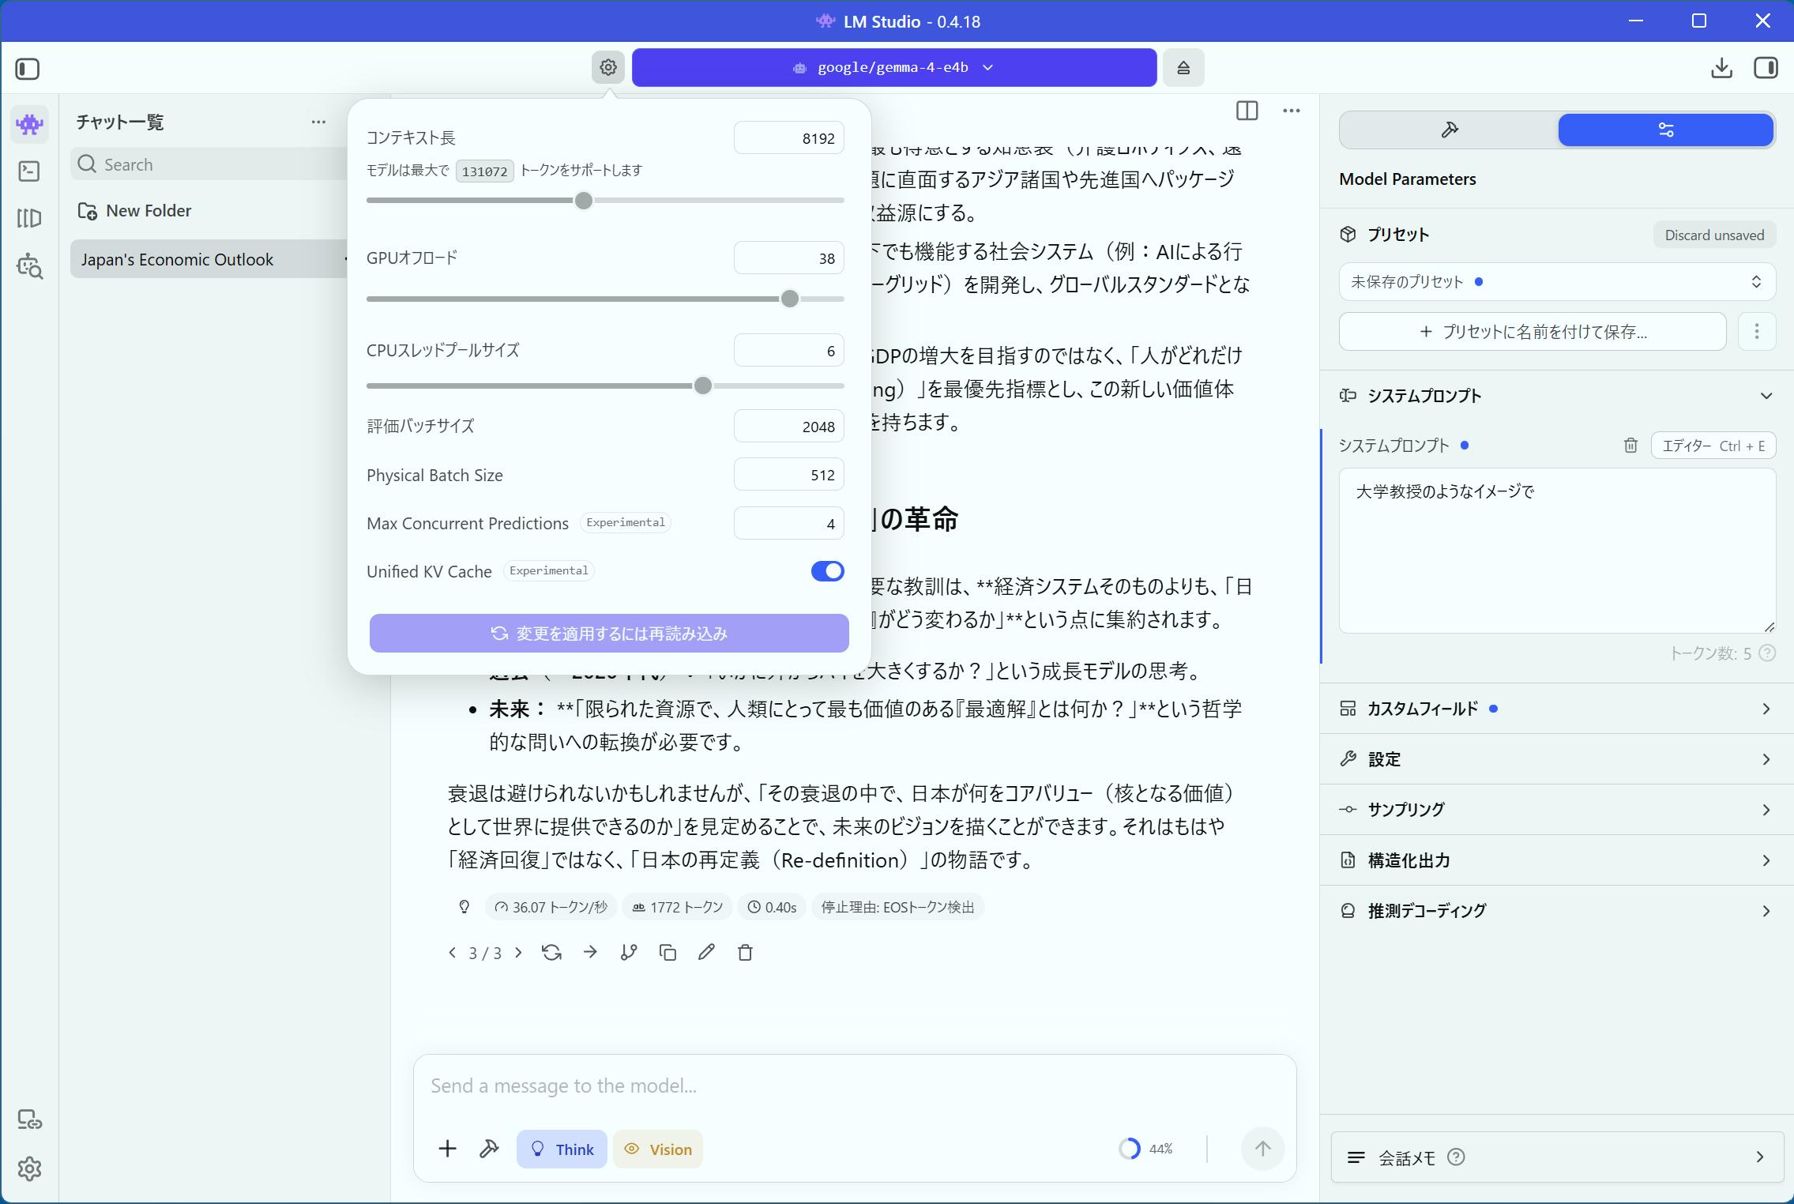Image resolution: width=1794 pixels, height=1204 pixels.
Task: Open the Chat section in the sidebar
Action: (x=29, y=124)
